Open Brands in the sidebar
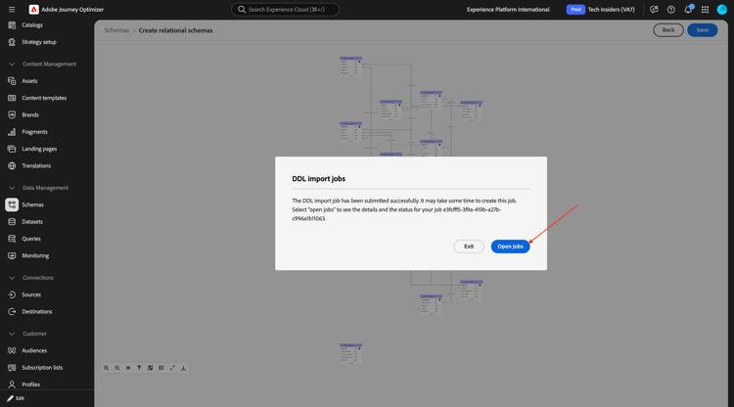734x407 pixels. [30, 114]
